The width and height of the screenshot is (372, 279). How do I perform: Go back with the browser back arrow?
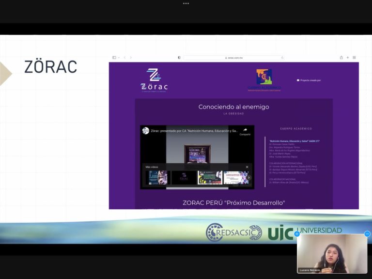124,58
